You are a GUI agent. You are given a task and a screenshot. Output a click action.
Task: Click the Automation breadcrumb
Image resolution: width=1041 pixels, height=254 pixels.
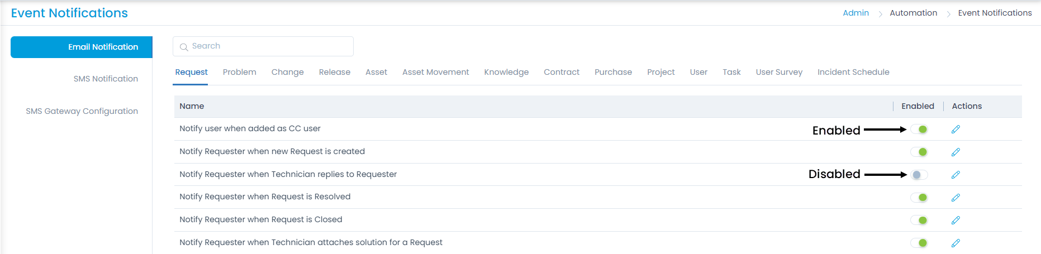pyautogui.click(x=913, y=13)
